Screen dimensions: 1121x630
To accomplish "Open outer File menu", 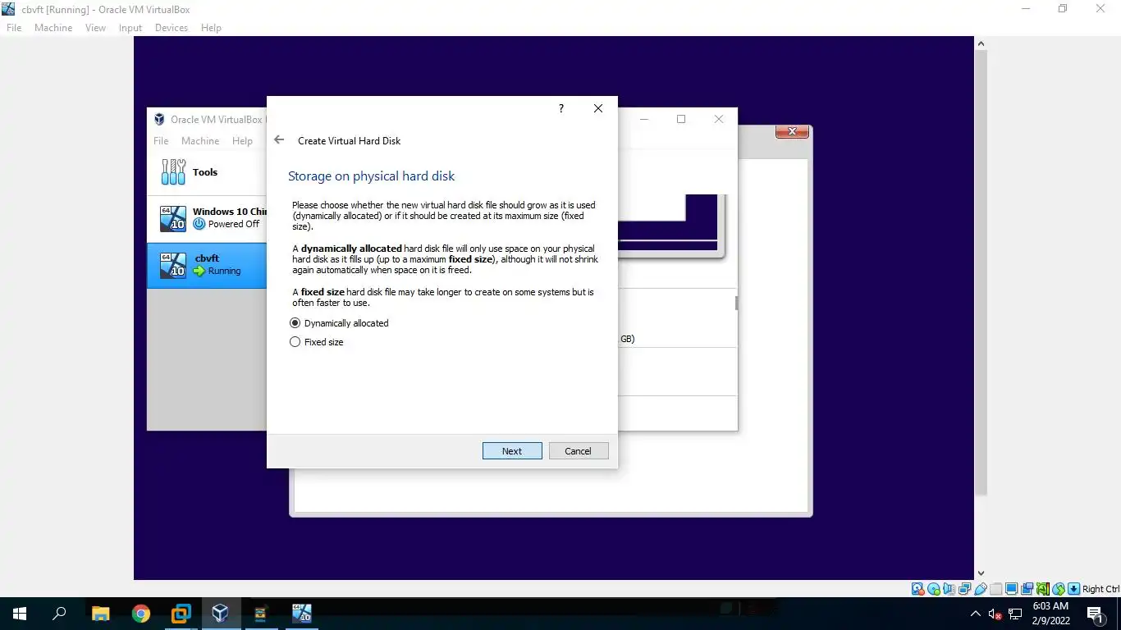I will pos(14,28).
